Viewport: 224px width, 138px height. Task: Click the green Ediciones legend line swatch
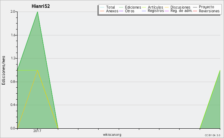pyautogui.click(x=121, y=7)
